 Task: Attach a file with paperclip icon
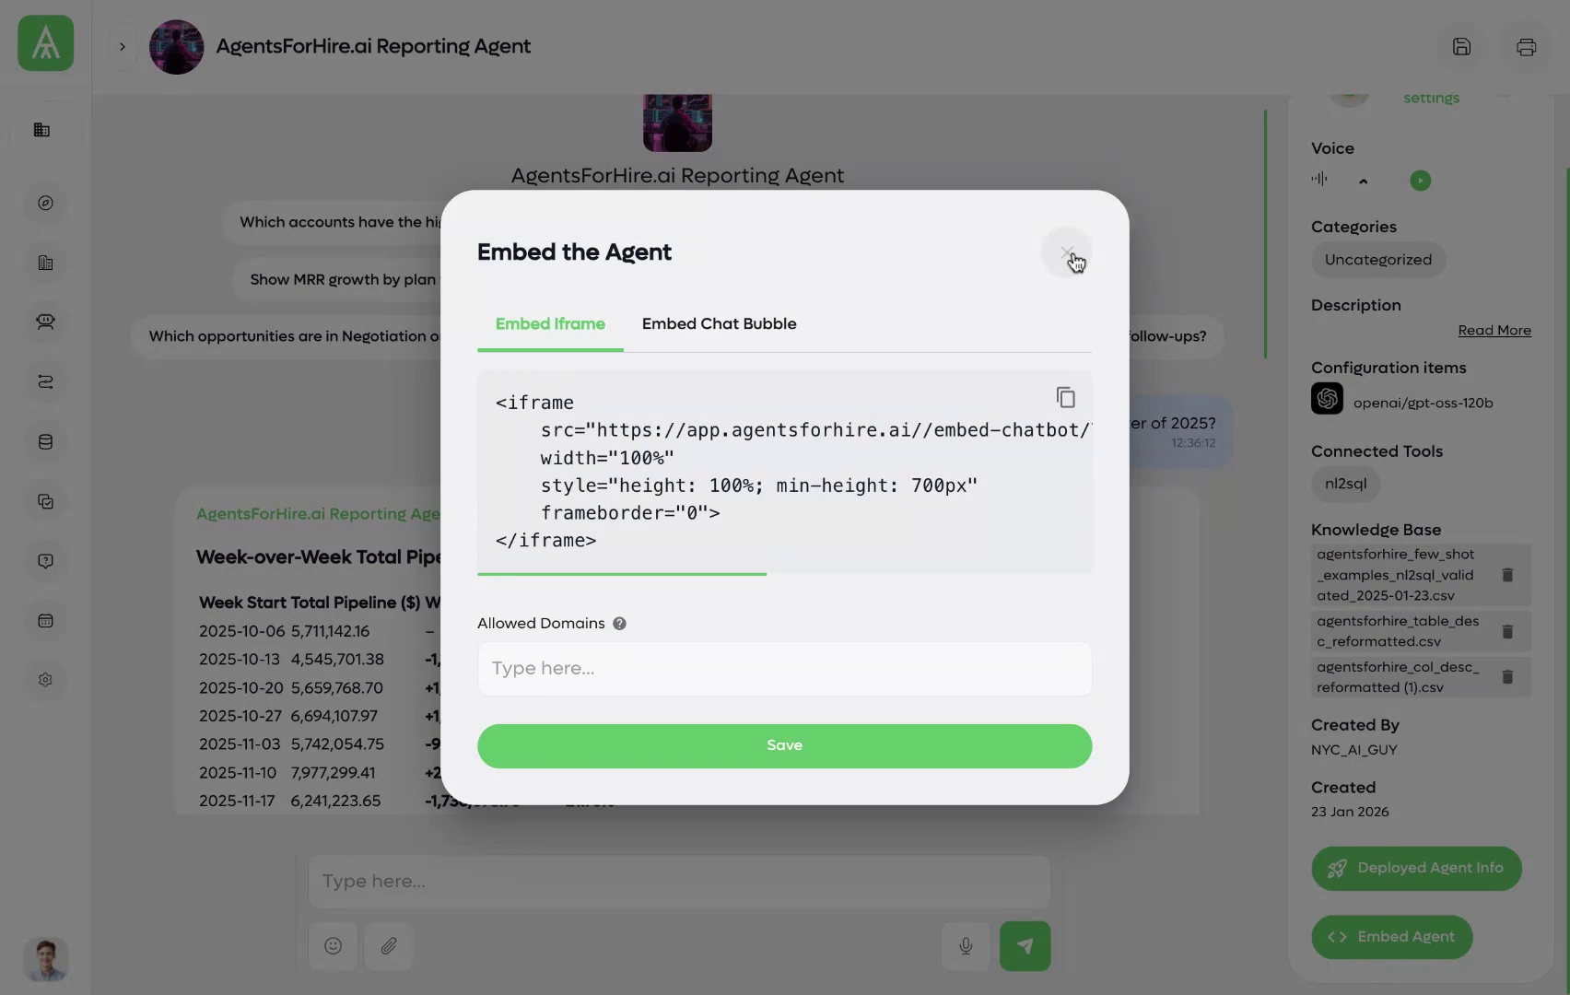click(x=389, y=946)
